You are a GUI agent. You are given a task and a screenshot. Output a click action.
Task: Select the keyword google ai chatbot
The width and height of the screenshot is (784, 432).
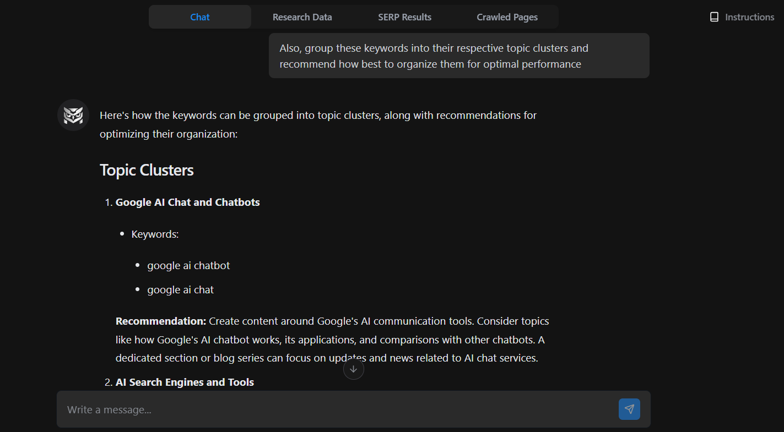click(x=188, y=265)
